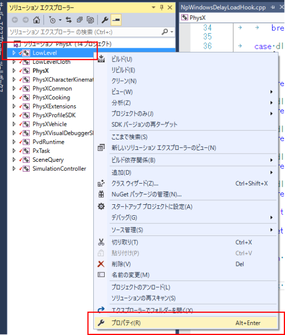Expand the PhysXCommon project node

pos(14,89)
